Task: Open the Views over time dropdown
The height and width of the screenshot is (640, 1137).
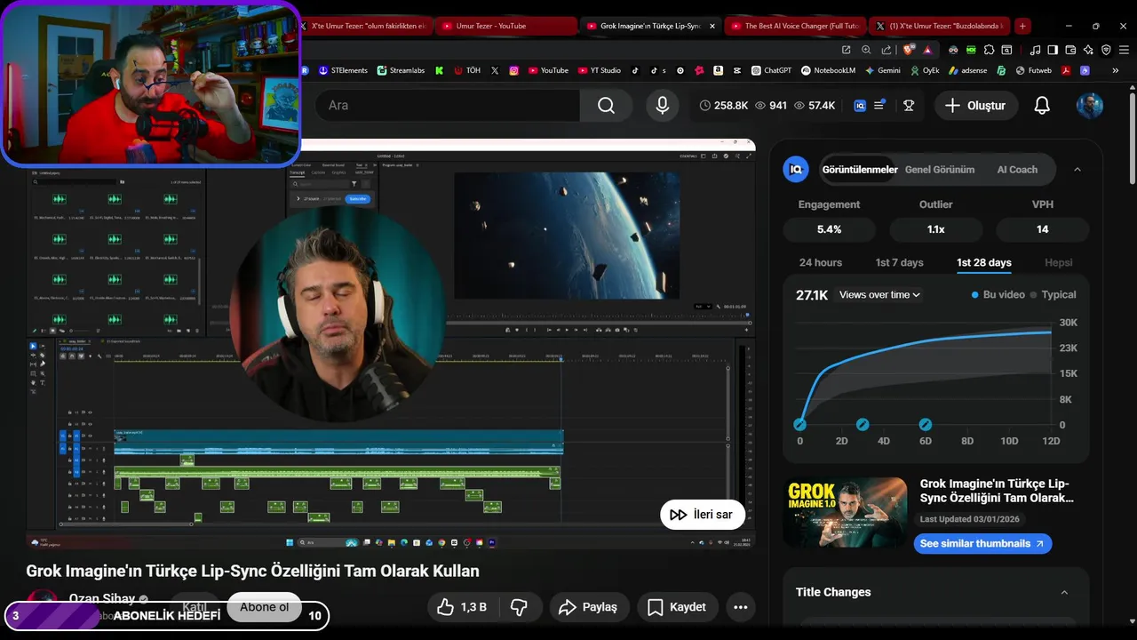Action: 879,294
